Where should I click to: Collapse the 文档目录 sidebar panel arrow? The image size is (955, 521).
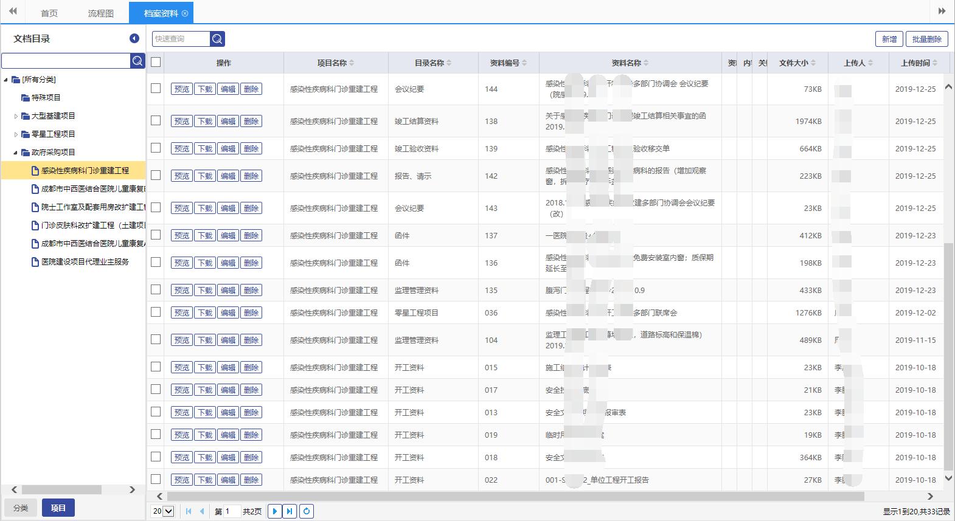(x=134, y=38)
